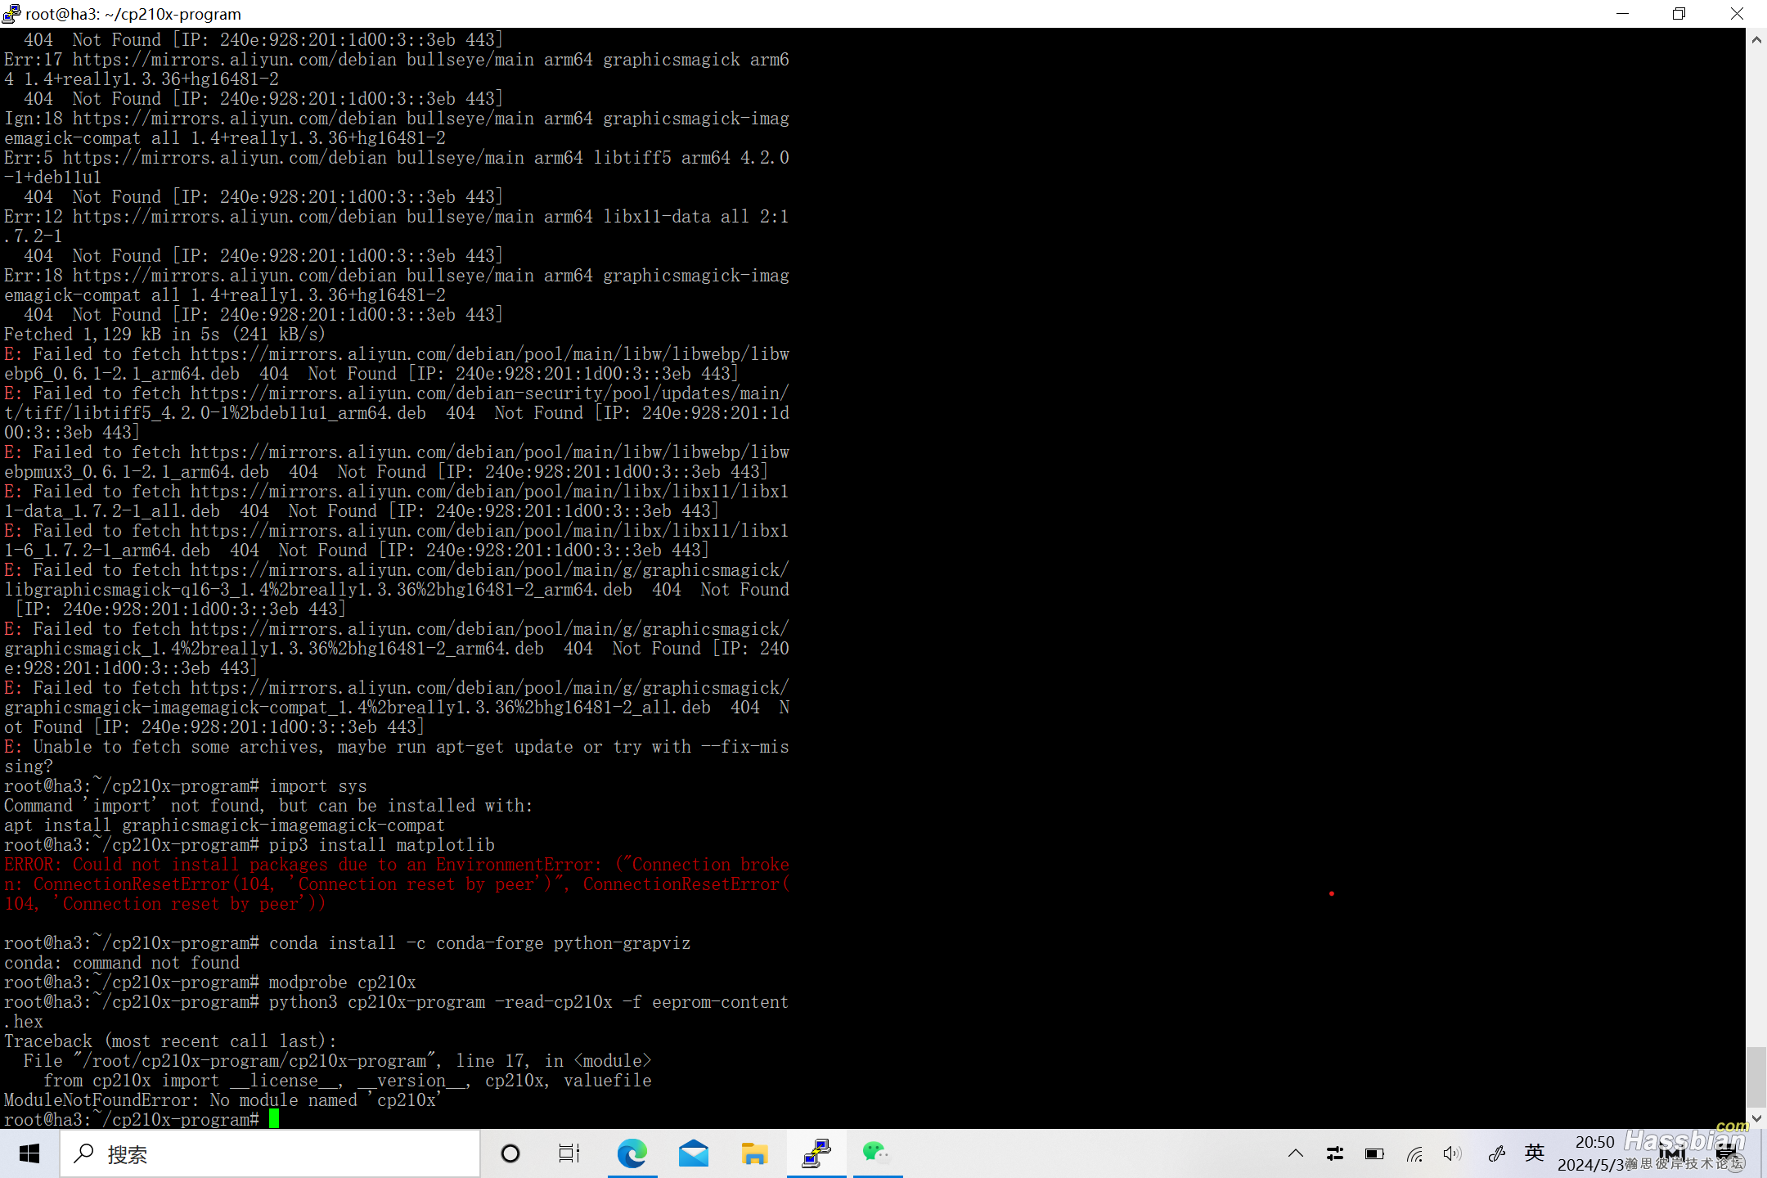Click the taskbar search box

pos(270,1153)
